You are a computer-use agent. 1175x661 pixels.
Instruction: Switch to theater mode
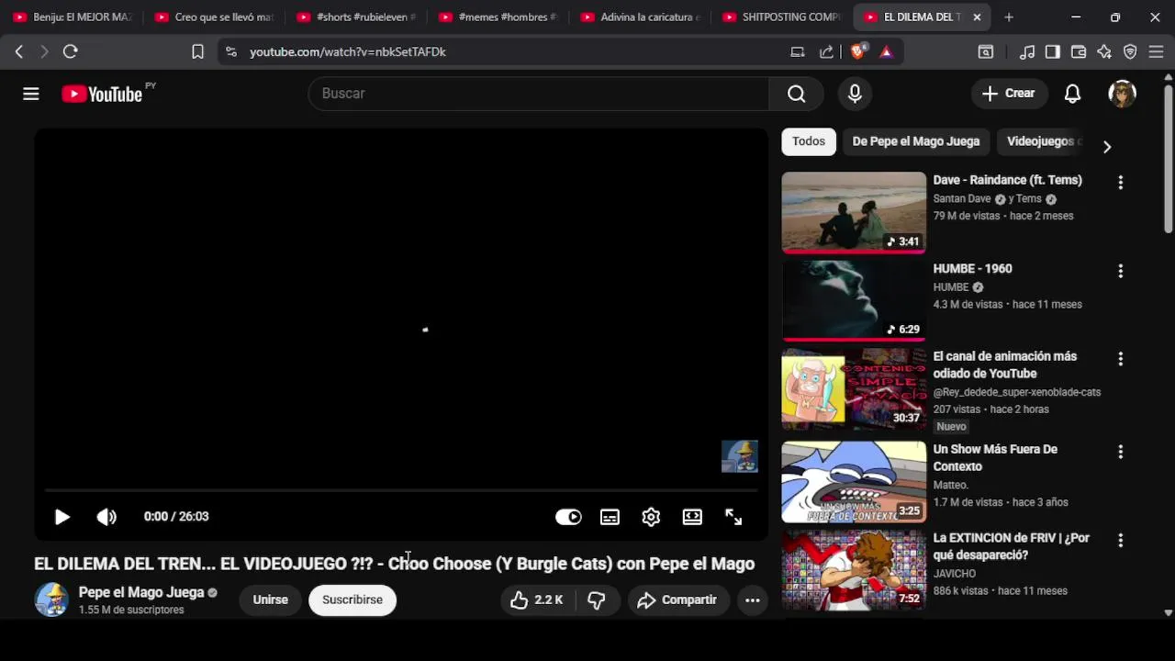click(692, 517)
